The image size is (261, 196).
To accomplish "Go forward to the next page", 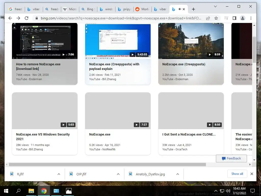I will 18,18.
